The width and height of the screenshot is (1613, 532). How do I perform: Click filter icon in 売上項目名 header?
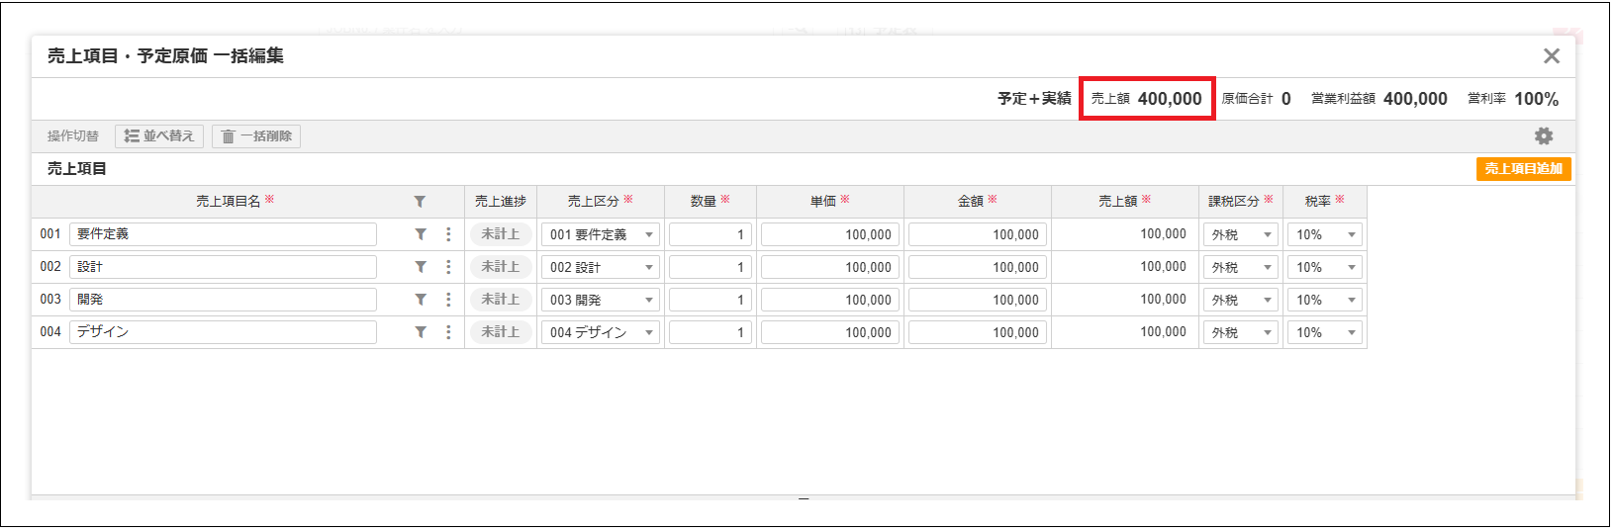(420, 202)
